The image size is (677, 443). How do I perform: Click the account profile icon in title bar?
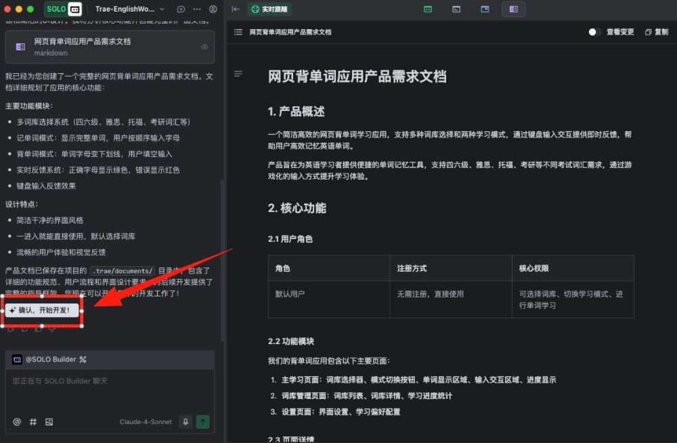pos(213,9)
